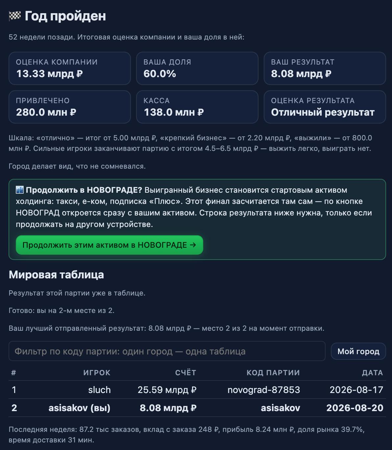This screenshot has height=450, width=392.
Task: Select your asisakov leaderboard row
Action: [197, 408]
